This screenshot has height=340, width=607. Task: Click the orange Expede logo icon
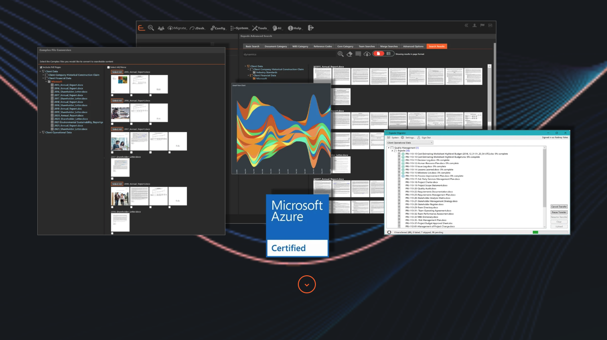(142, 28)
